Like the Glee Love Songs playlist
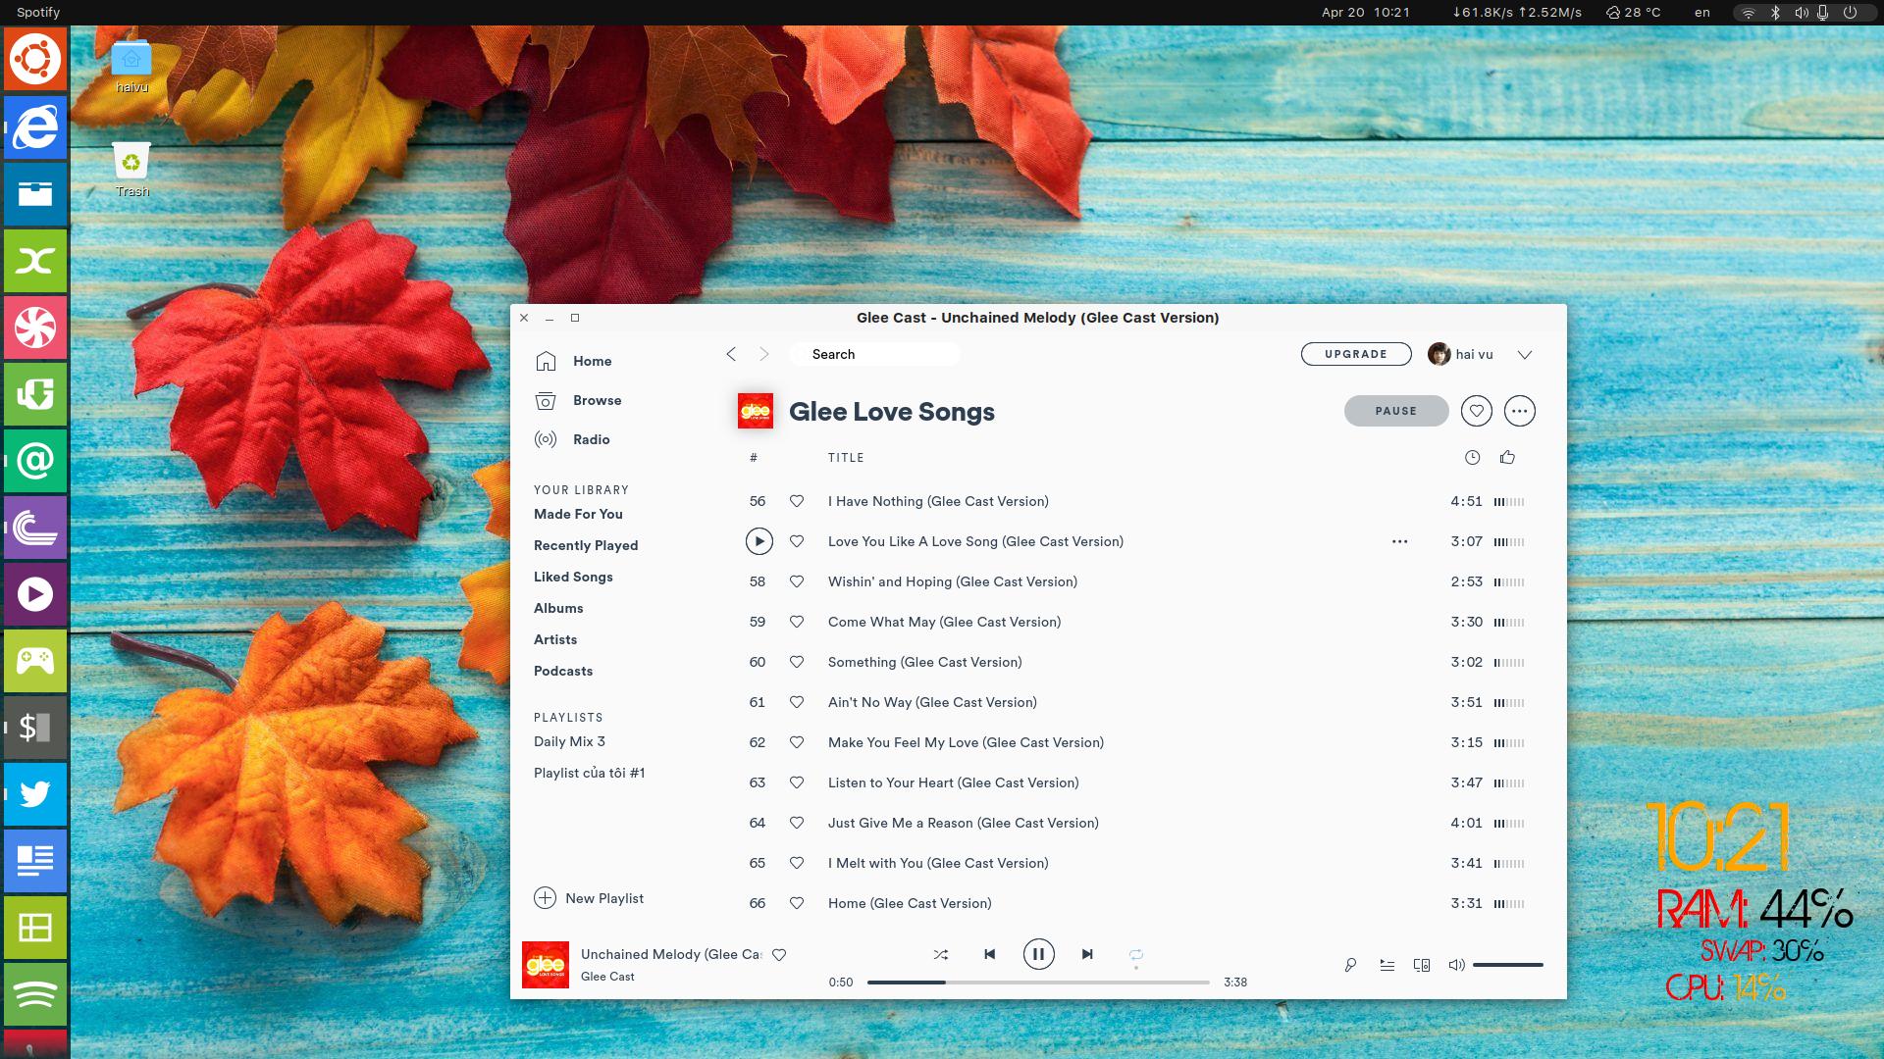 coord(1477,411)
